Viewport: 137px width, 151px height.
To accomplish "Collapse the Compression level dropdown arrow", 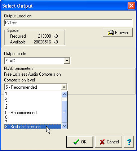I will pos(64,87).
